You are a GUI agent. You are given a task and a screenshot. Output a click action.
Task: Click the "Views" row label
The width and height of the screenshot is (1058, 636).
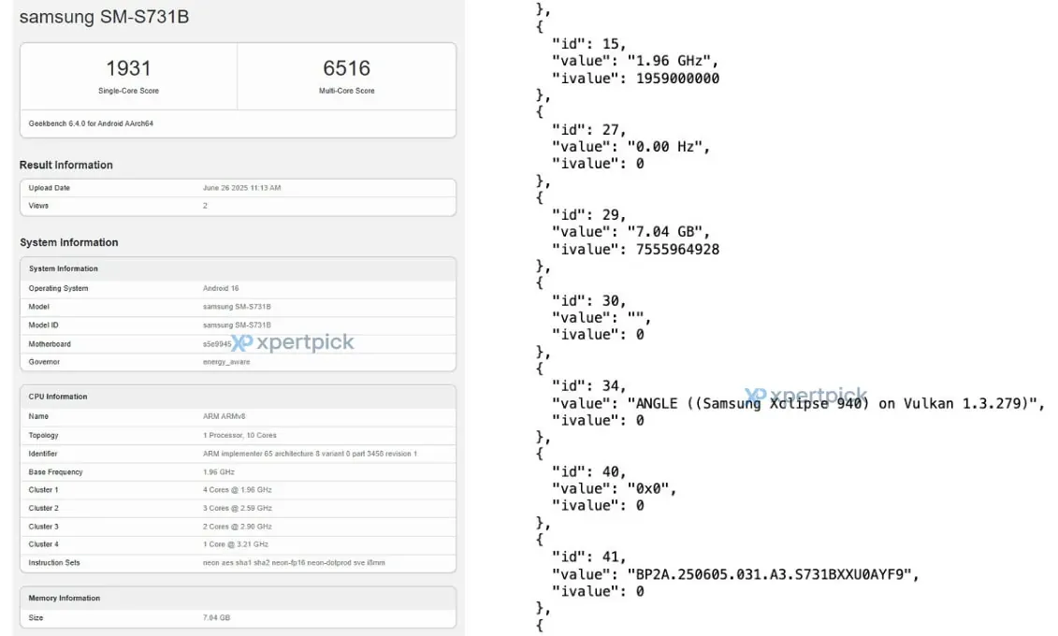coord(38,206)
